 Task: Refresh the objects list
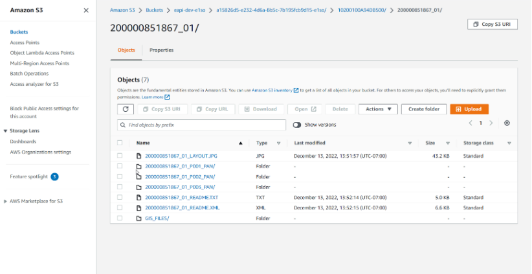(126, 109)
